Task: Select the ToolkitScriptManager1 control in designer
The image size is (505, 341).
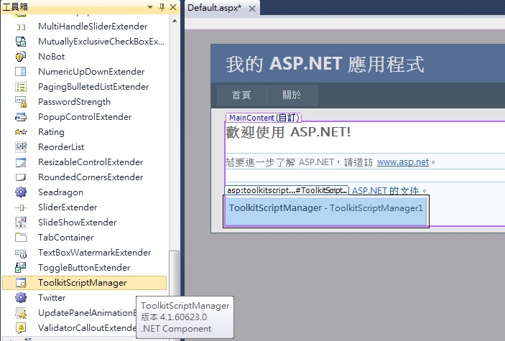Action: pos(325,211)
